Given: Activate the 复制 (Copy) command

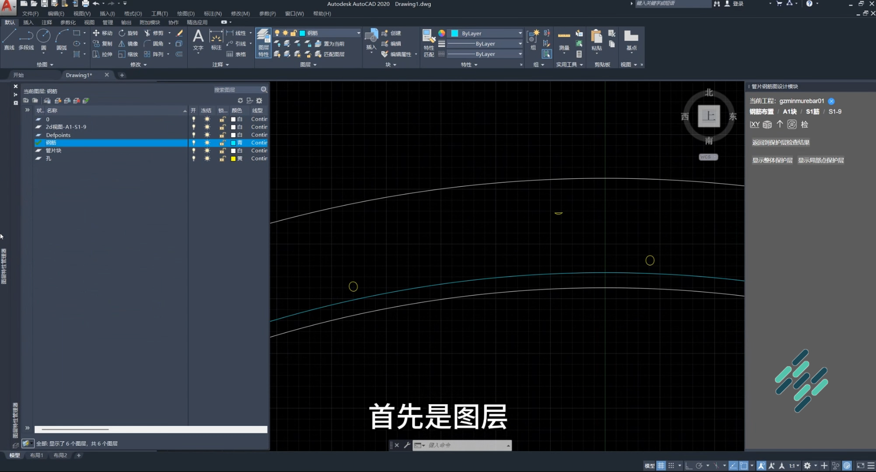Looking at the screenshot, I should point(103,44).
